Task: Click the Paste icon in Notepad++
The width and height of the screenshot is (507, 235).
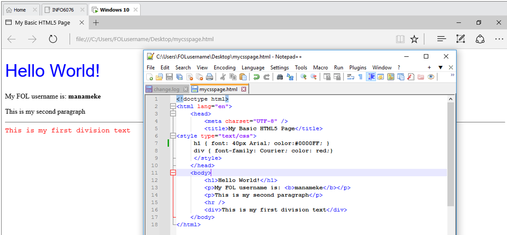Action: tap(243, 77)
